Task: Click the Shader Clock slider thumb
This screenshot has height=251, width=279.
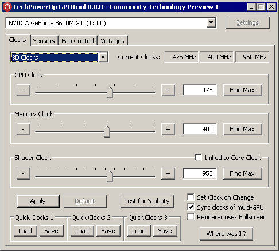Action: pyautogui.click(x=110, y=176)
